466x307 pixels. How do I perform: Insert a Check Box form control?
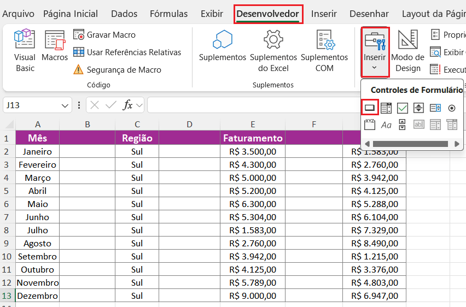(x=403, y=108)
